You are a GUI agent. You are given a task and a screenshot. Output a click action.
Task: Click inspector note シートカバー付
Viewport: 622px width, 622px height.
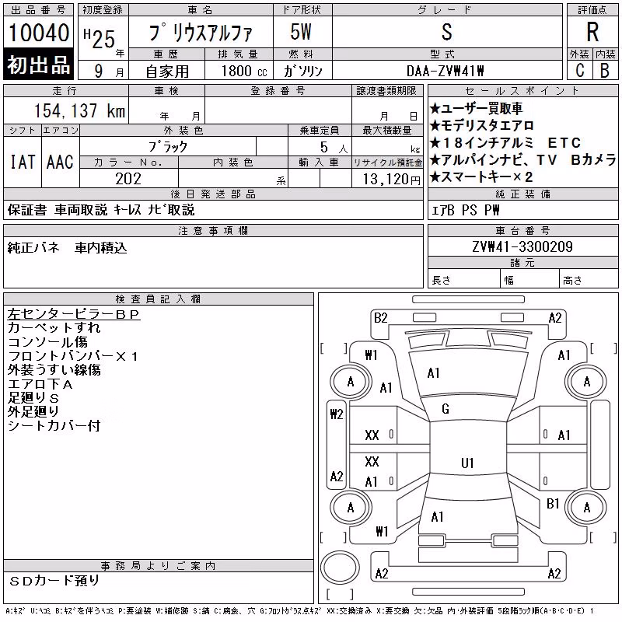[54, 425]
